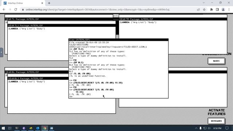The image size is (233, 131).
Task: Open Firefox from the taskbar
Action: click(38, 128)
